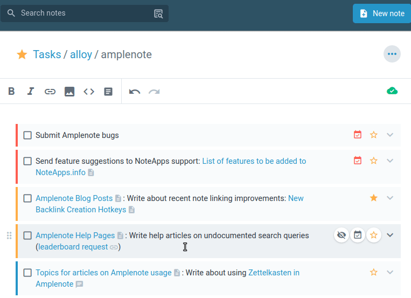Click the text Write help articles on undocumented search queries
Viewport: 411px width, 298px height.
[219, 235]
